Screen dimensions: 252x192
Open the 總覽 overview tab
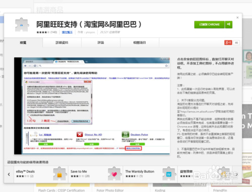click(x=23, y=43)
